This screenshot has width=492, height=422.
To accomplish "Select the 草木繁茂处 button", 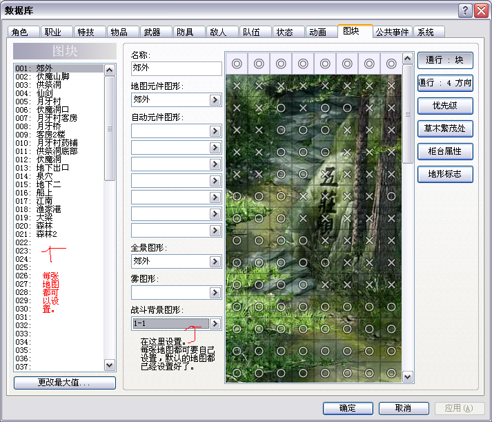I will coord(445,128).
